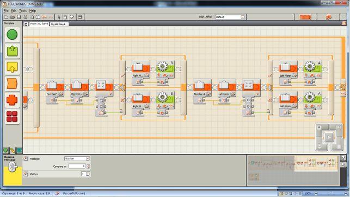Click the Compare to stepper arrows

(x=88, y=166)
